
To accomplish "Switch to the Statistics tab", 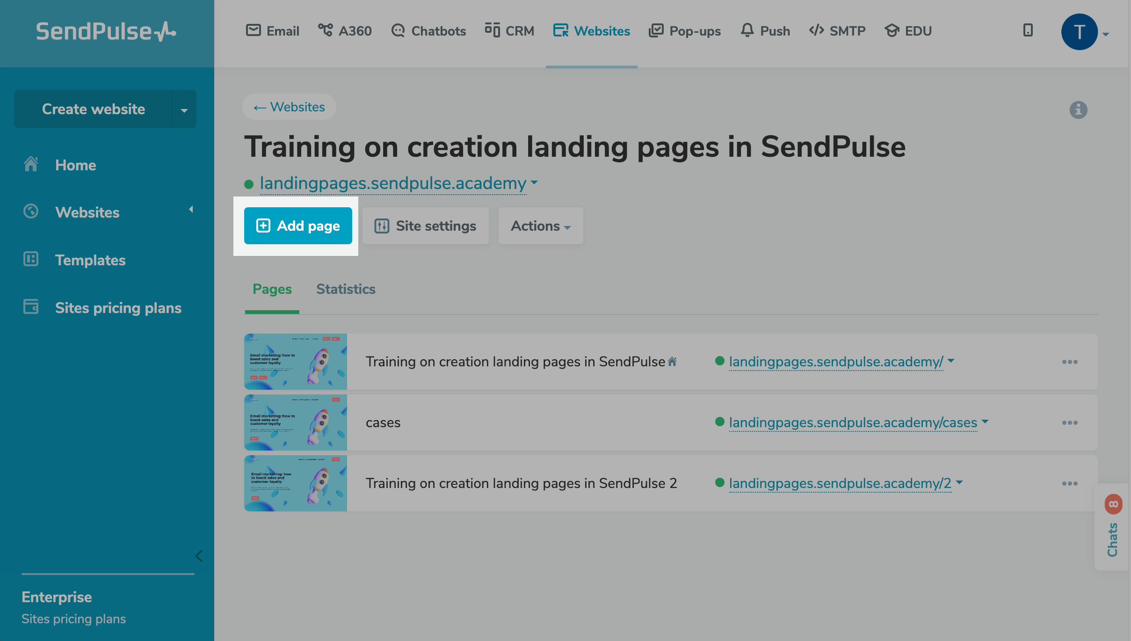I will click(346, 289).
